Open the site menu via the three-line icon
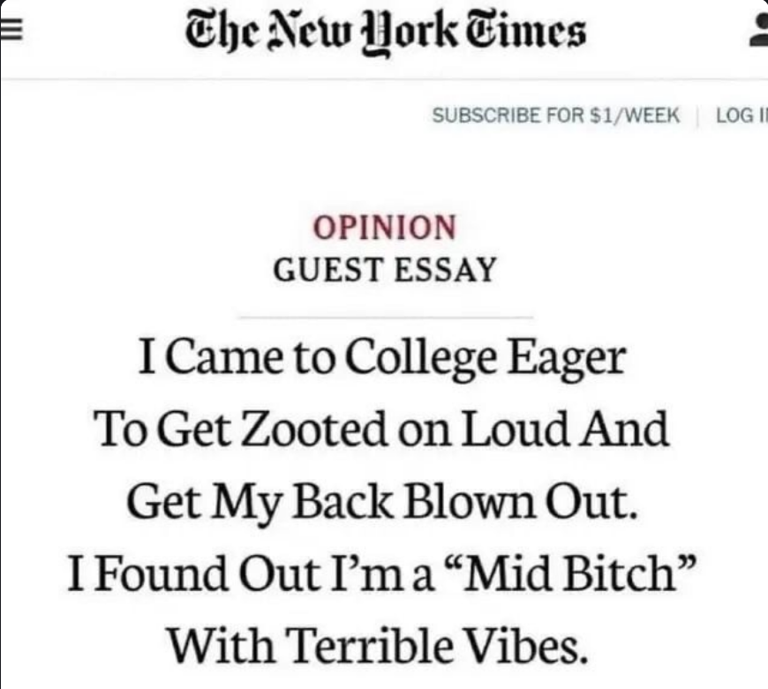 pyautogui.click(x=11, y=27)
